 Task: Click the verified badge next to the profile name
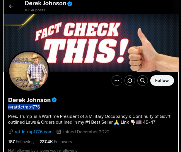54,100
